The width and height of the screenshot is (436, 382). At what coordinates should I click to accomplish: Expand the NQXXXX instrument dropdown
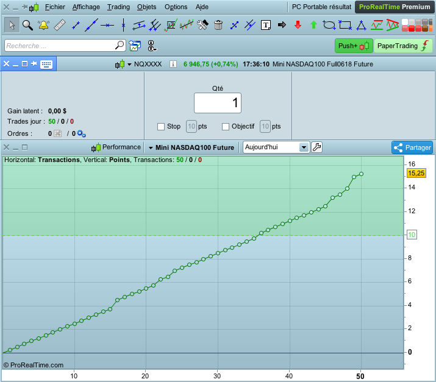pos(129,64)
